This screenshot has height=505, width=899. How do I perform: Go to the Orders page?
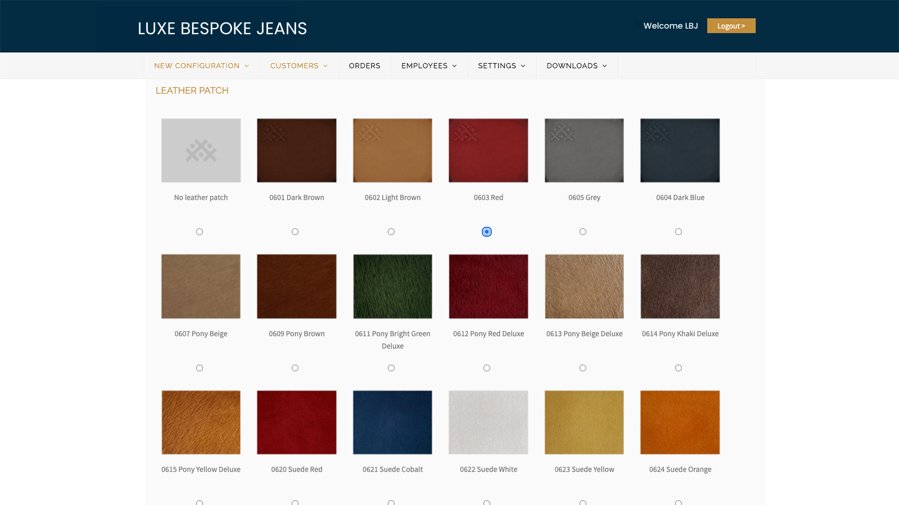point(364,66)
